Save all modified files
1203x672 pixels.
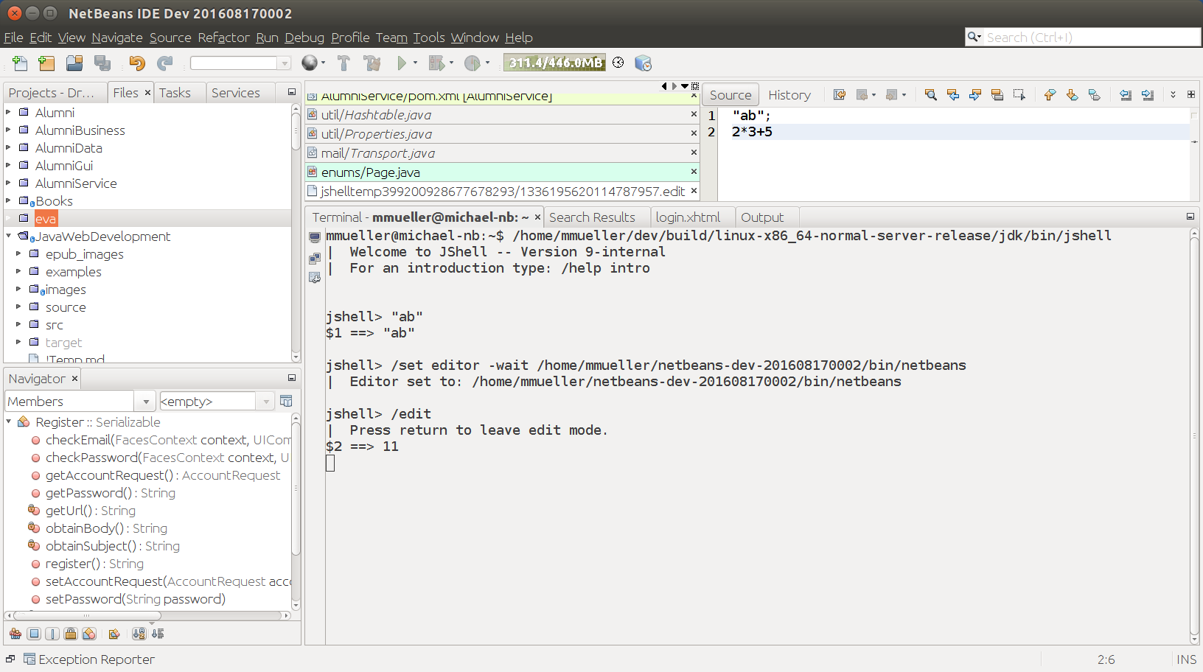102,63
